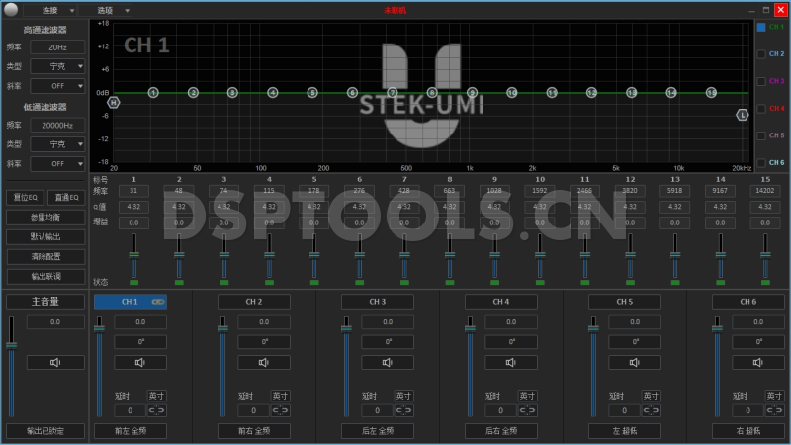
Task: Click band 1 gain slider handle
Action: coord(133,255)
